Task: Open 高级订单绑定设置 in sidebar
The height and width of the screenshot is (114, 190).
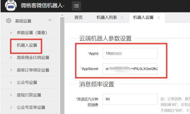Action: pyautogui.click(x=33, y=70)
